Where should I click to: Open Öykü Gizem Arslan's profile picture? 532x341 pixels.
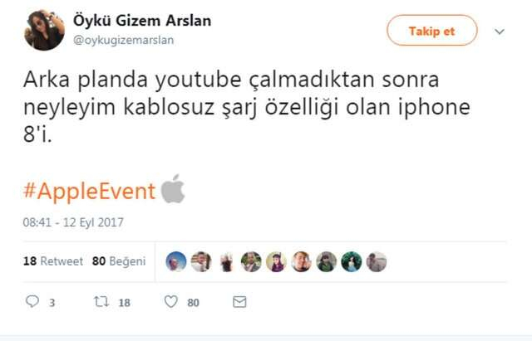pyautogui.click(x=44, y=30)
